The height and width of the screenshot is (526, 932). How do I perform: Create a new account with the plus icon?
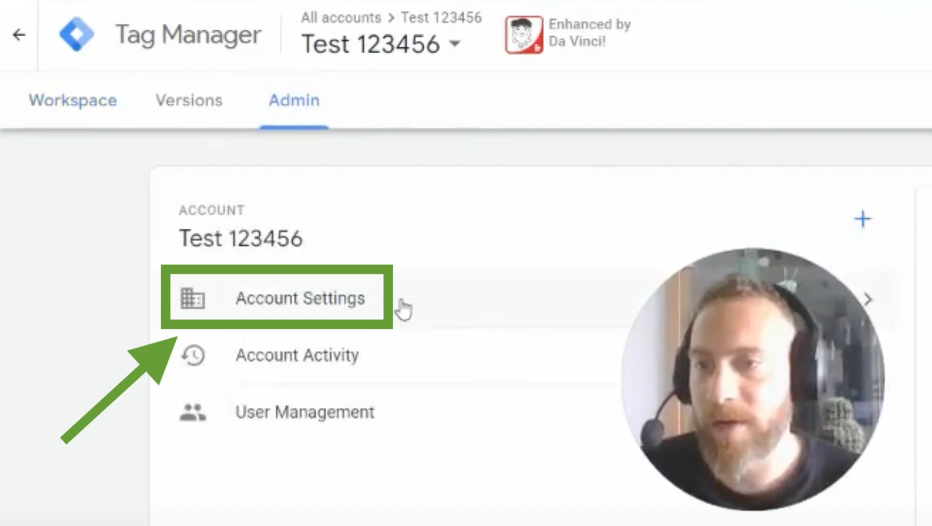[x=862, y=219]
